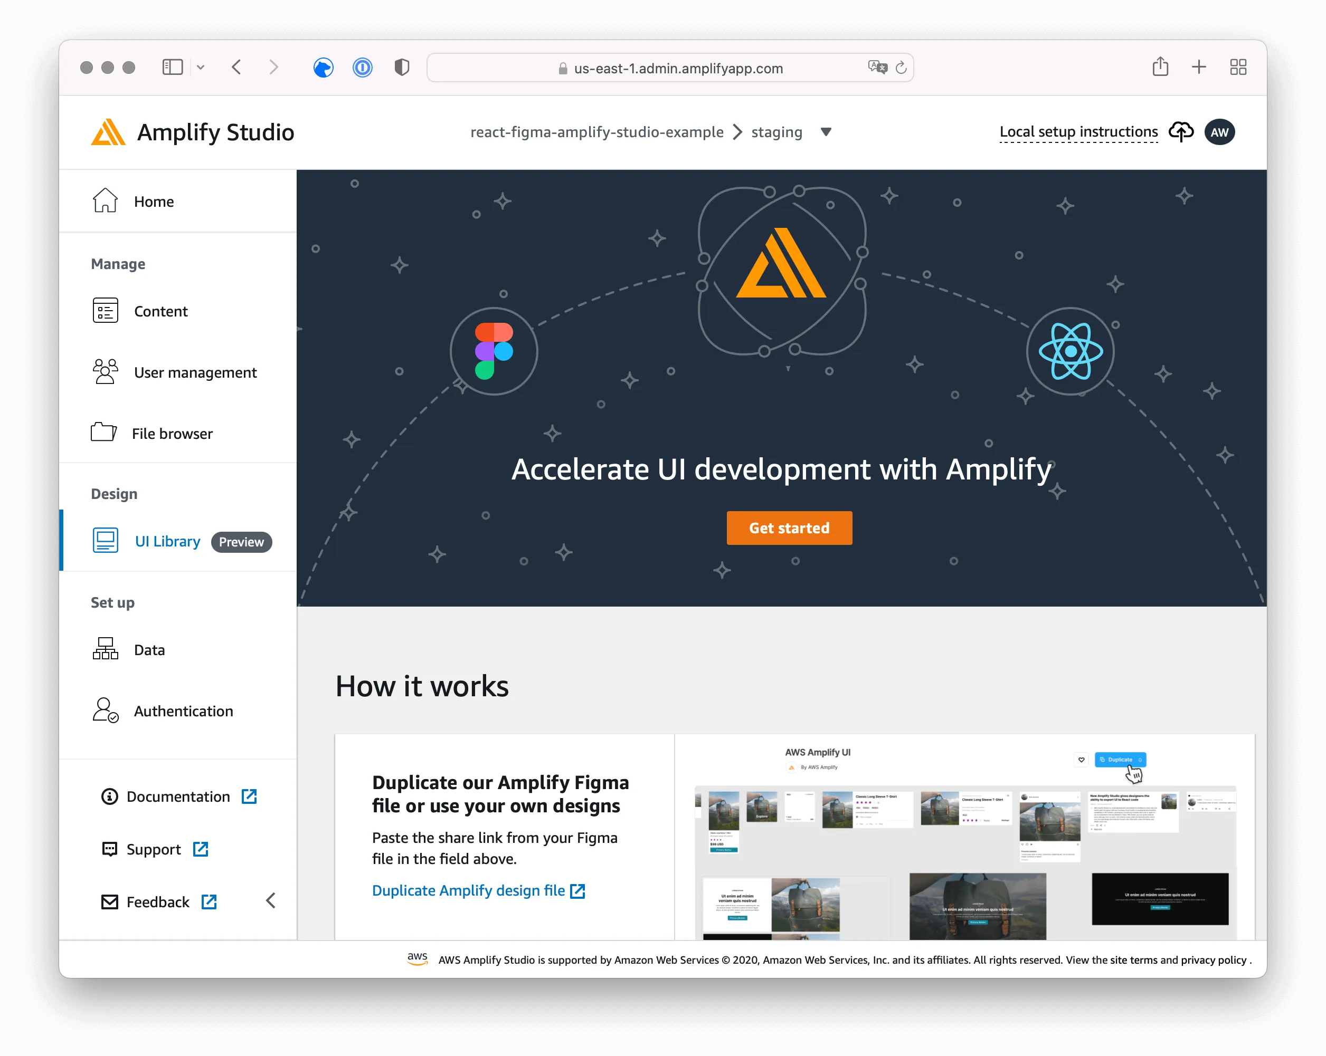Click Local setup instructions

[x=1078, y=131]
